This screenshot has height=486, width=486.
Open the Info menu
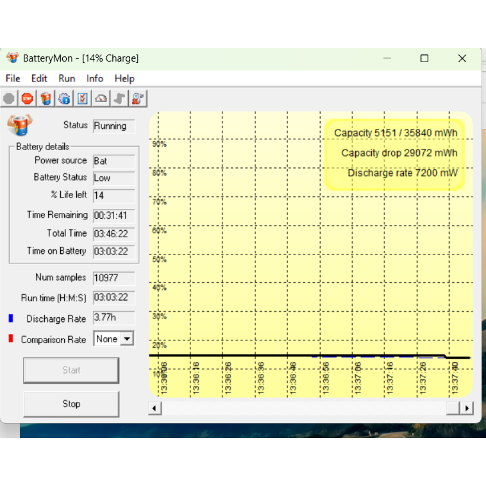pos(95,78)
